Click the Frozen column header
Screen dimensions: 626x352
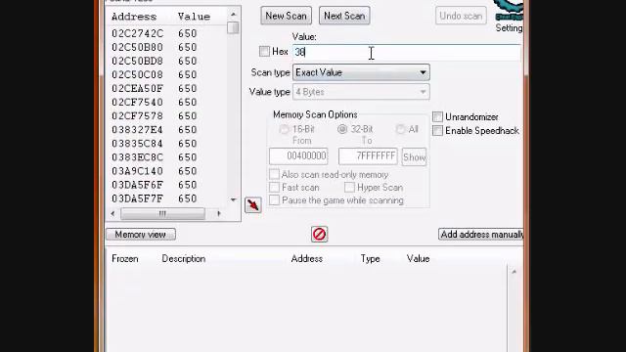(125, 258)
